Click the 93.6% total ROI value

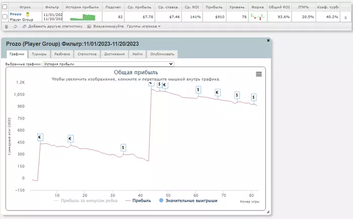(283, 17)
